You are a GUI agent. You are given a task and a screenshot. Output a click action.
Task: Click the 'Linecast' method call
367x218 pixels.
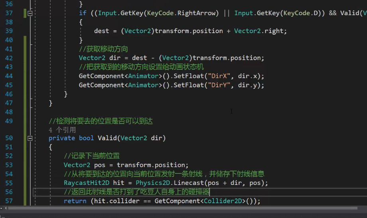point(189,183)
